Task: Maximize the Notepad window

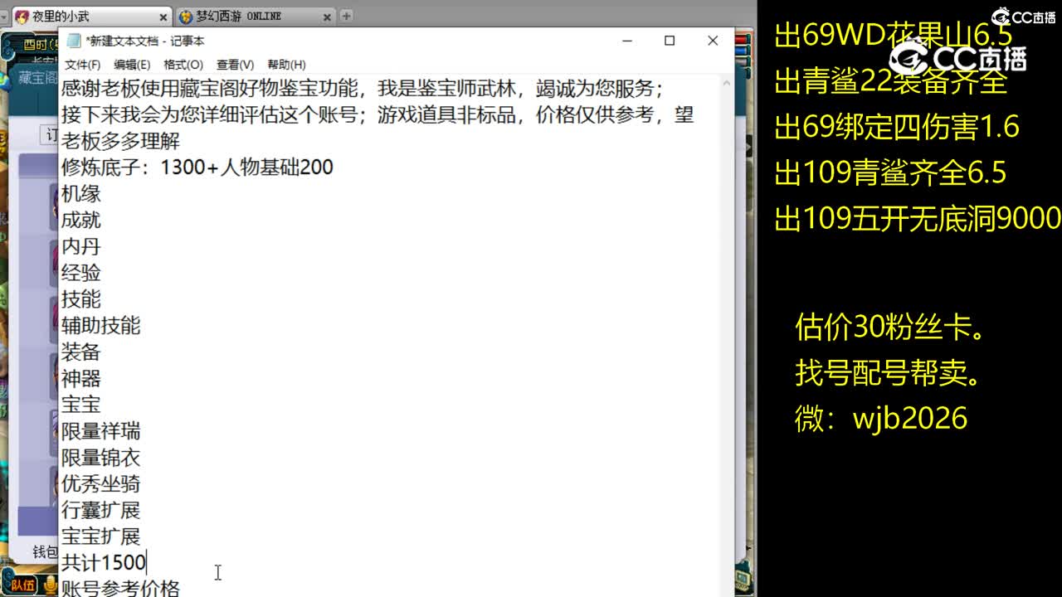Action: click(x=670, y=41)
